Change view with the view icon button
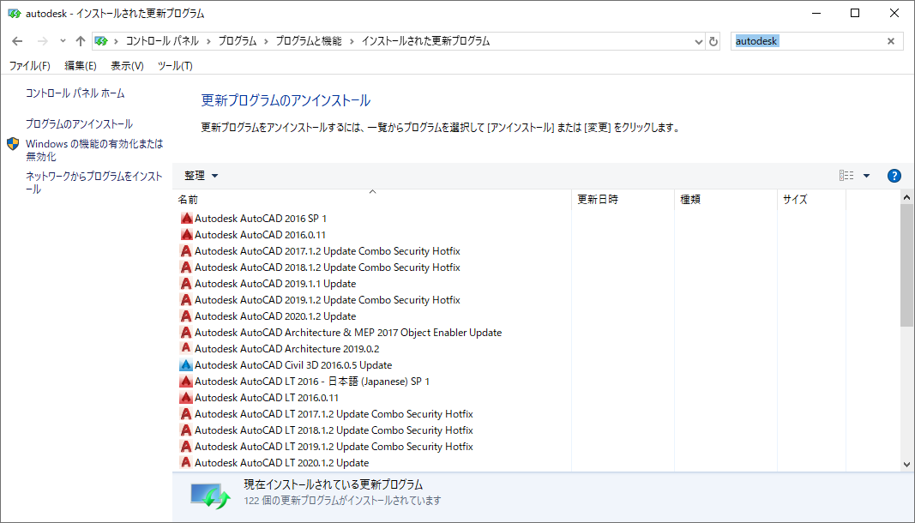The width and height of the screenshot is (915, 523). coord(846,176)
